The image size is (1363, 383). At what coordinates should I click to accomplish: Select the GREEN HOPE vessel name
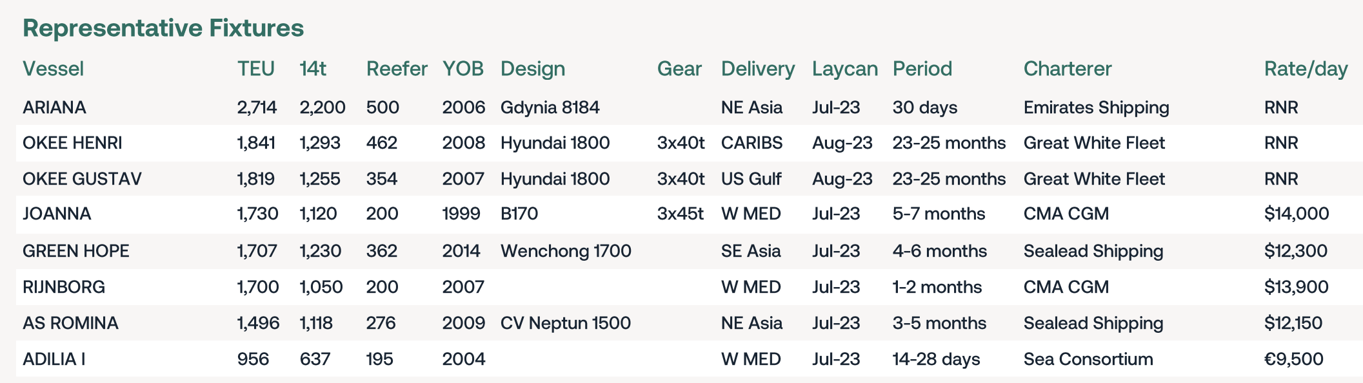click(76, 251)
